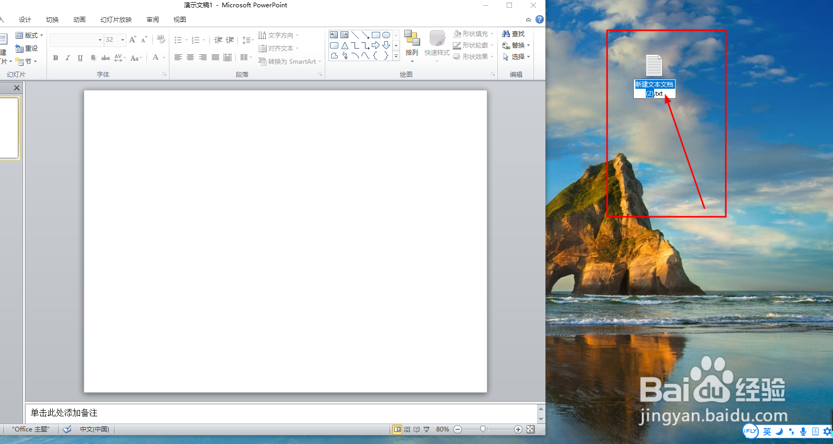Screen dimensions: 833x444
Task: Select the oval shape
Action: [386, 35]
